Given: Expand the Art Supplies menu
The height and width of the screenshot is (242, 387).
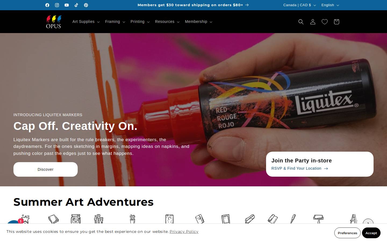Looking at the screenshot, I should point(86,22).
